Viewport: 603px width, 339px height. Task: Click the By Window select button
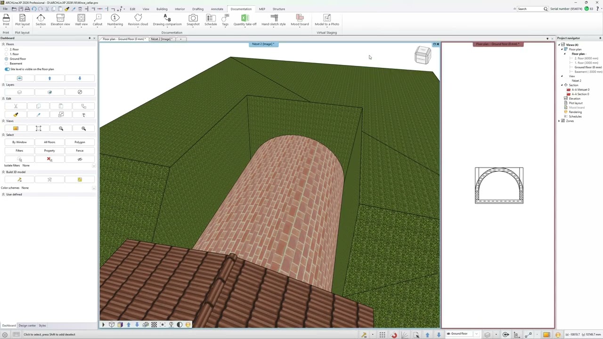tap(19, 142)
